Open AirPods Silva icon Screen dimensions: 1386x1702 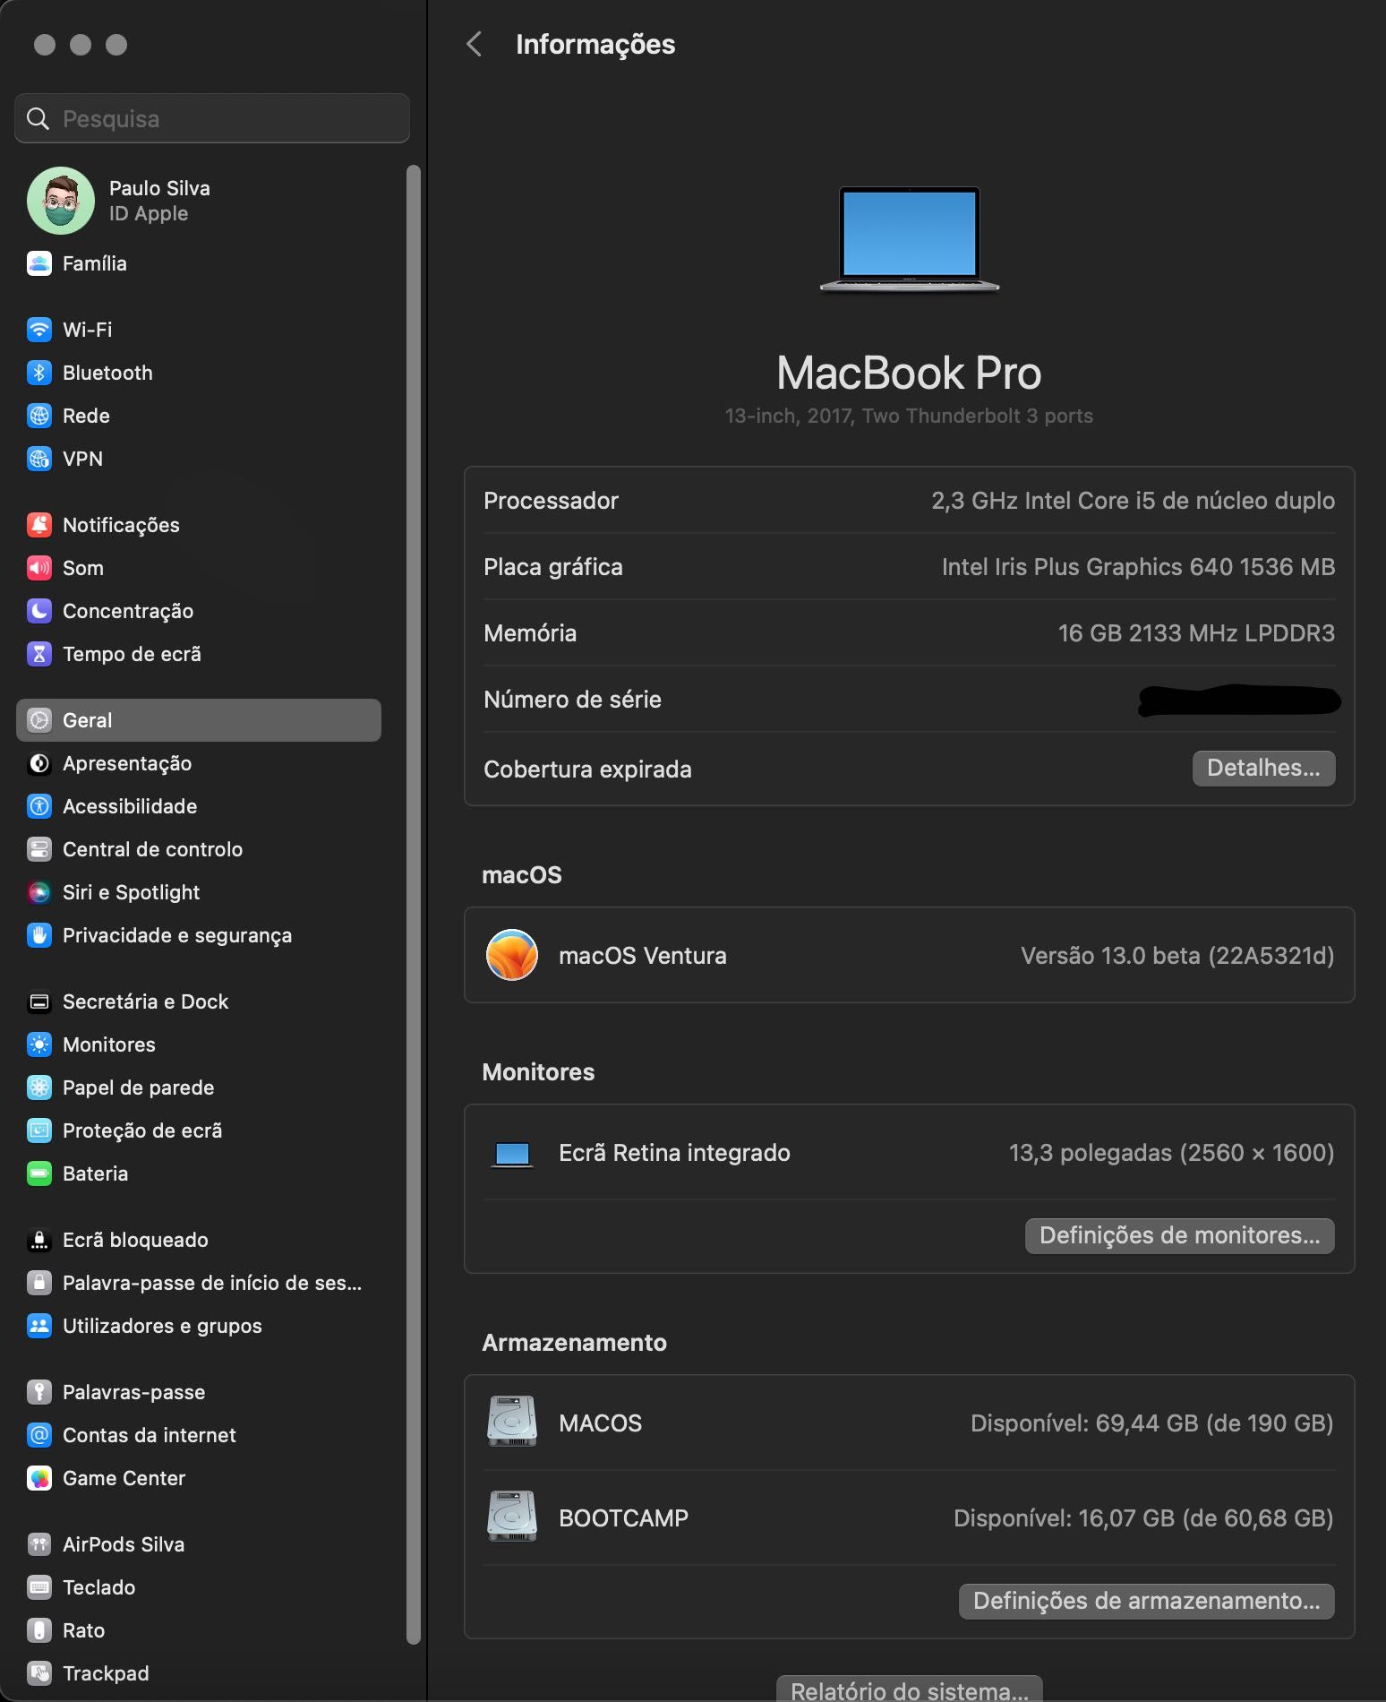tap(39, 1544)
